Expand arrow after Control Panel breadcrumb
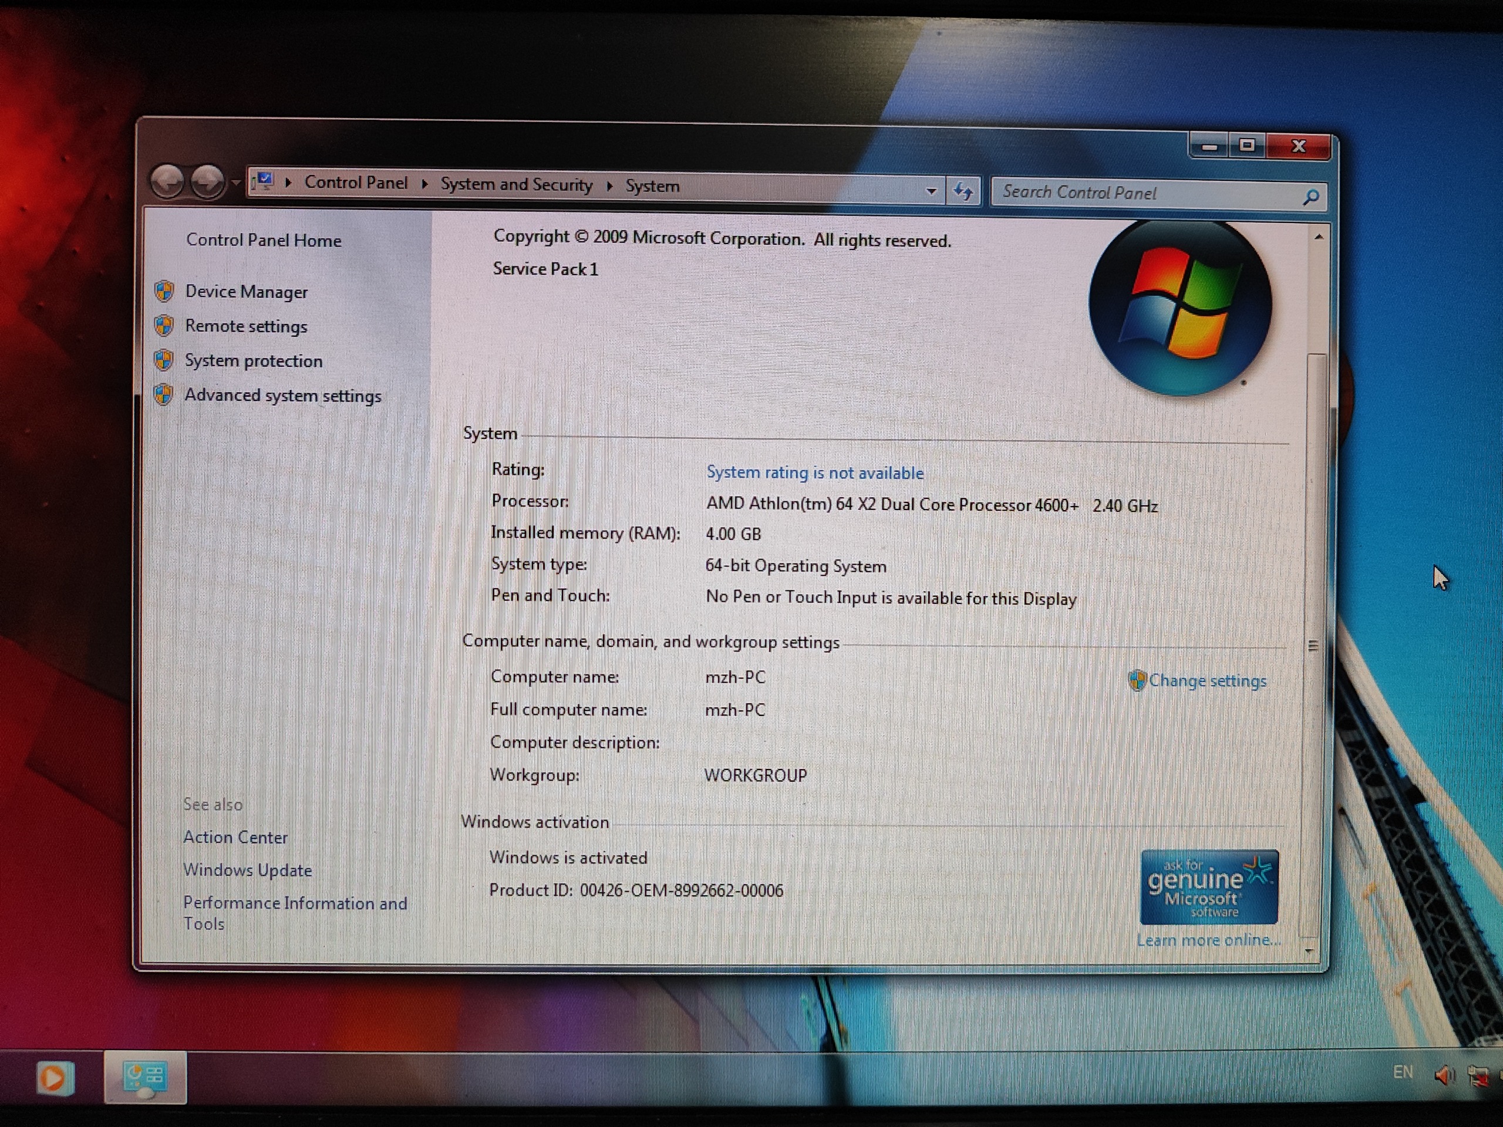This screenshot has height=1127, width=1503. tap(424, 183)
